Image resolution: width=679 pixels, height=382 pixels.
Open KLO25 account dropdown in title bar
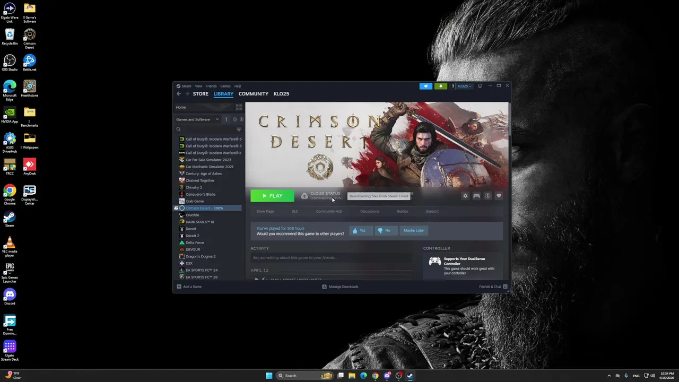(x=464, y=86)
